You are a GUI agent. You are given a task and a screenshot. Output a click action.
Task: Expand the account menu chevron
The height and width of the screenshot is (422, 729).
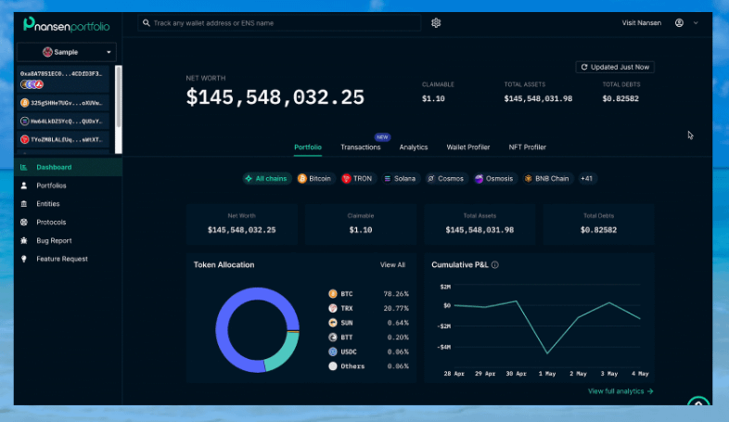pyautogui.click(x=696, y=22)
